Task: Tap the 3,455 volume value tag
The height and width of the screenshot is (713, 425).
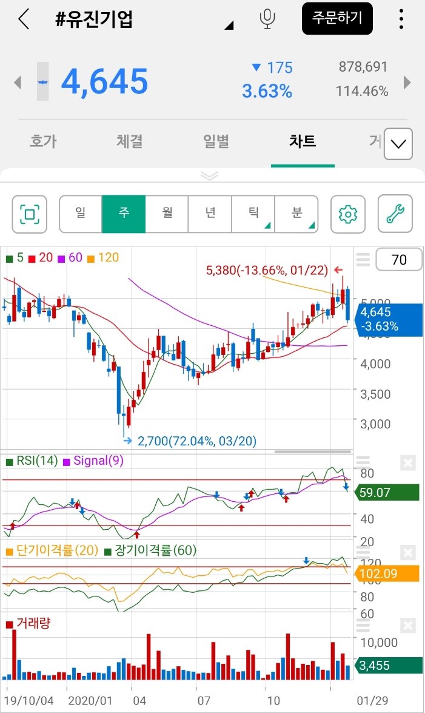Action: (x=389, y=666)
